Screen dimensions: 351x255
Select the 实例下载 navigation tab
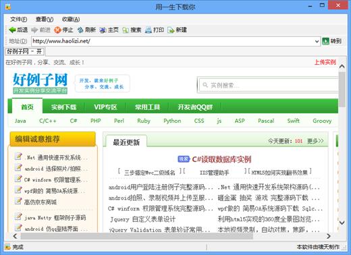pos(63,107)
